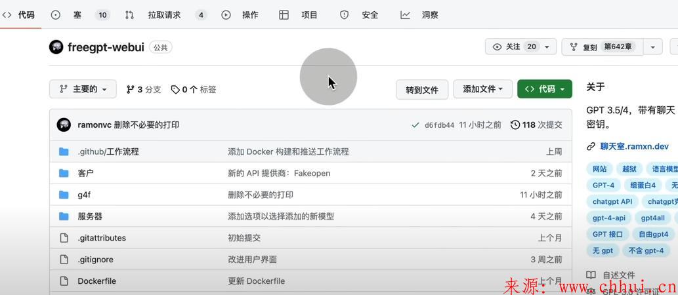Open commit hash d6fdb44
Viewport: 678px width, 295px height.
pos(439,125)
